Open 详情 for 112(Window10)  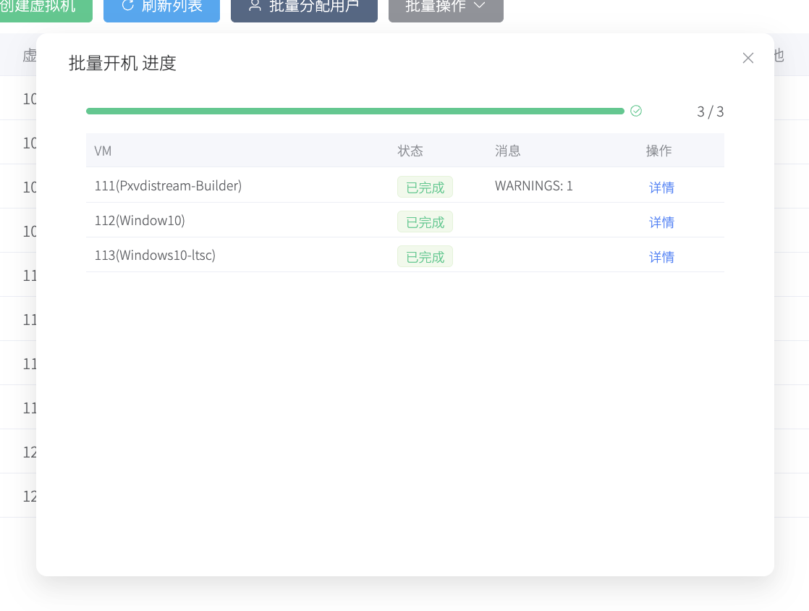(x=661, y=222)
